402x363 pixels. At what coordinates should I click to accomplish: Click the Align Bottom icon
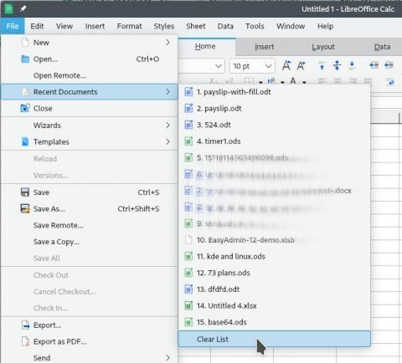coord(352,65)
